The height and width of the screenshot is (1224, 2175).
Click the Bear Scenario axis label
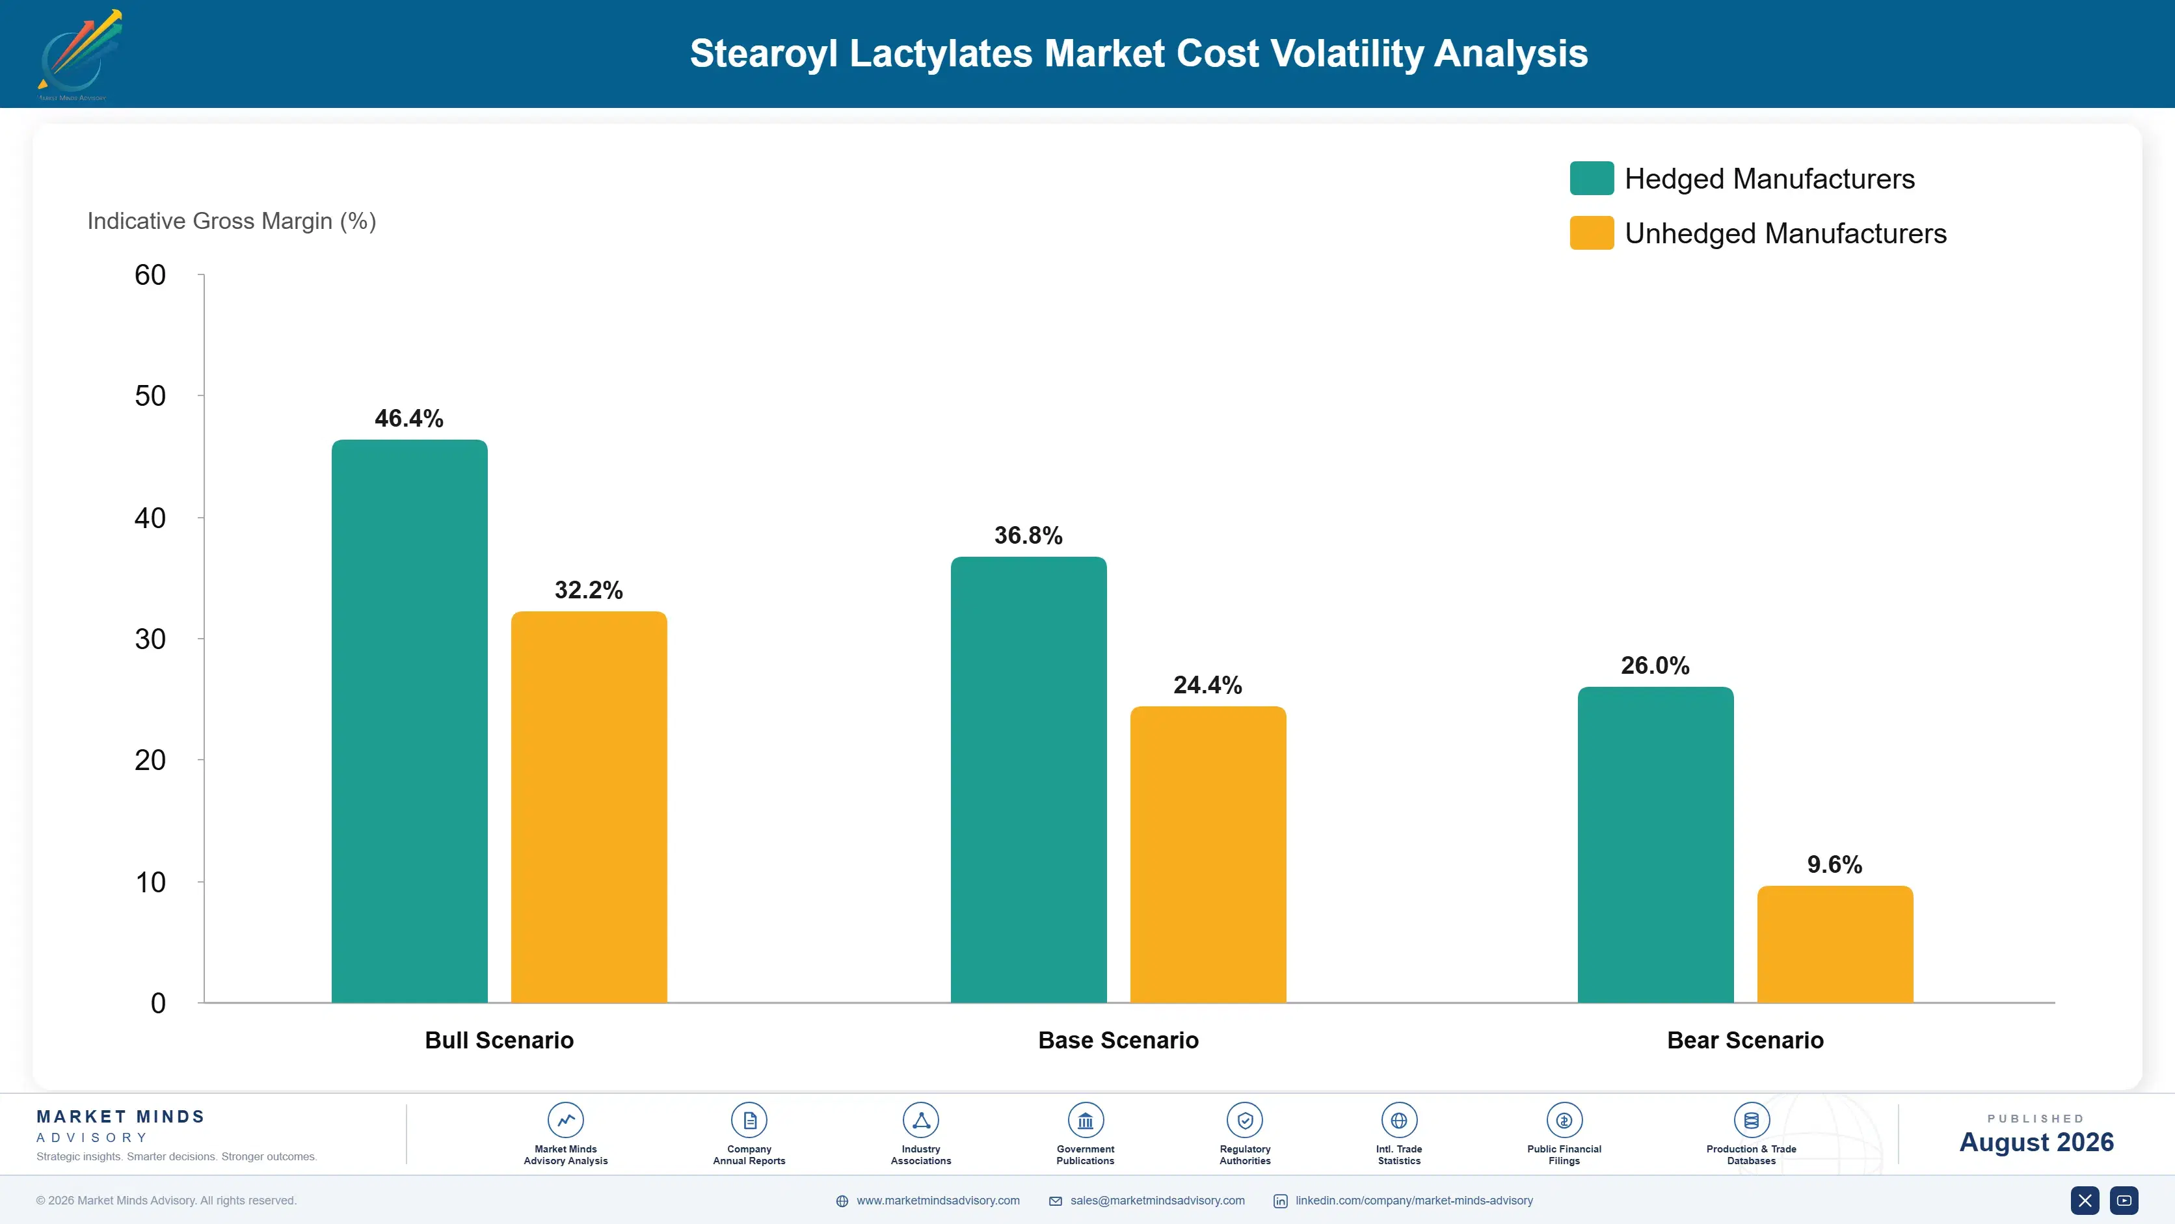pos(1745,1040)
